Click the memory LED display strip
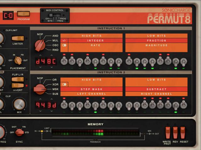The width and height of the screenshot is (201, 150). (95, 132)
